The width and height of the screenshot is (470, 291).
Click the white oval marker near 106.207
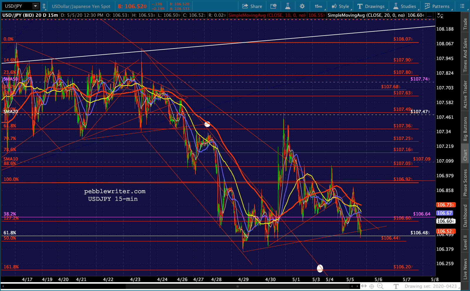pos(320,268)
